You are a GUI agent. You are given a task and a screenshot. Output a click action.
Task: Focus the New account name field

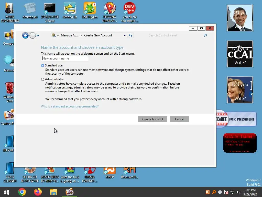(64, 58)
